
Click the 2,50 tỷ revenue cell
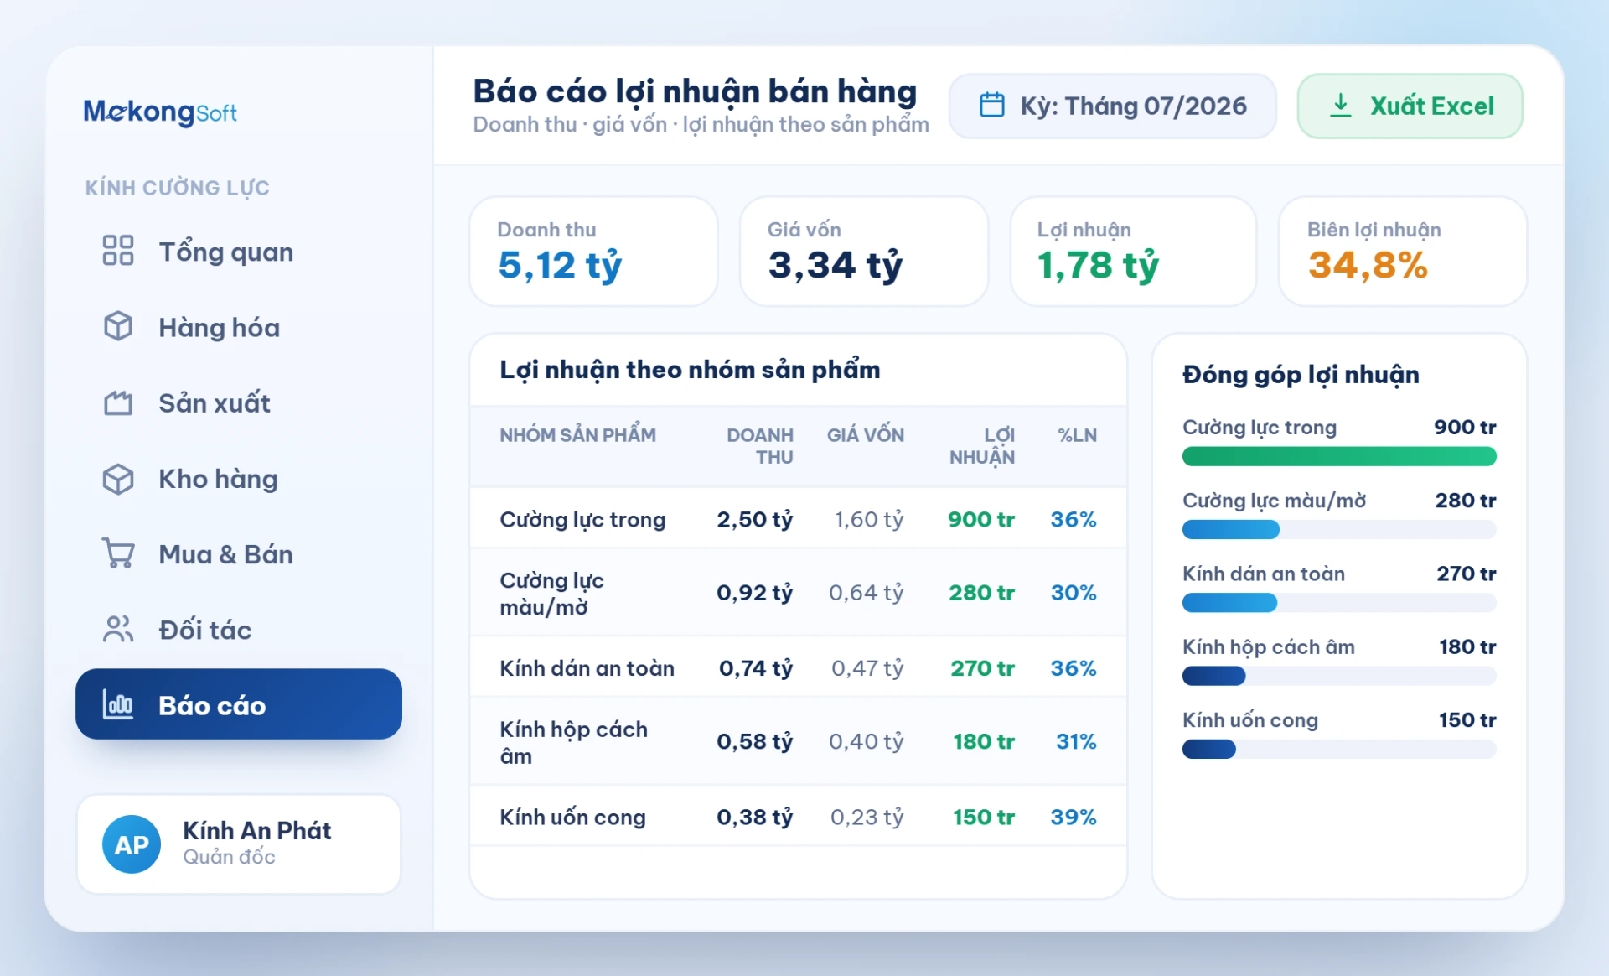(x=754, y=520)
